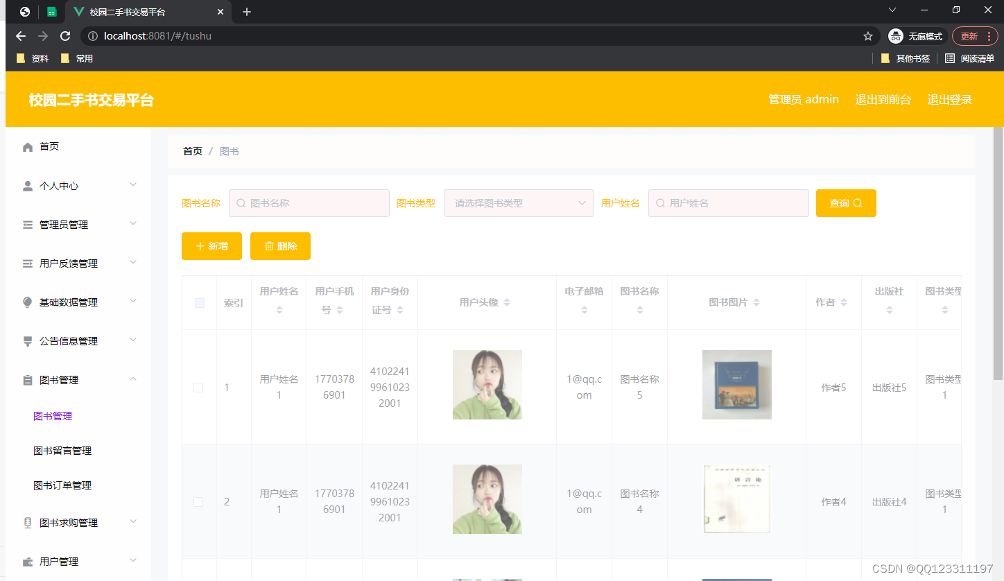Open the new tab plus button
Image resolution: width=1004 pixels, height=581 pixels.
click(x=247, y=12)
